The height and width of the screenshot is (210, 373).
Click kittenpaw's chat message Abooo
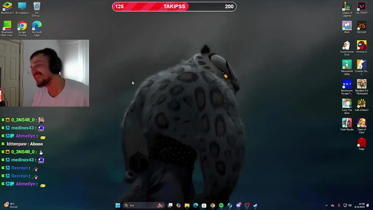36,144
